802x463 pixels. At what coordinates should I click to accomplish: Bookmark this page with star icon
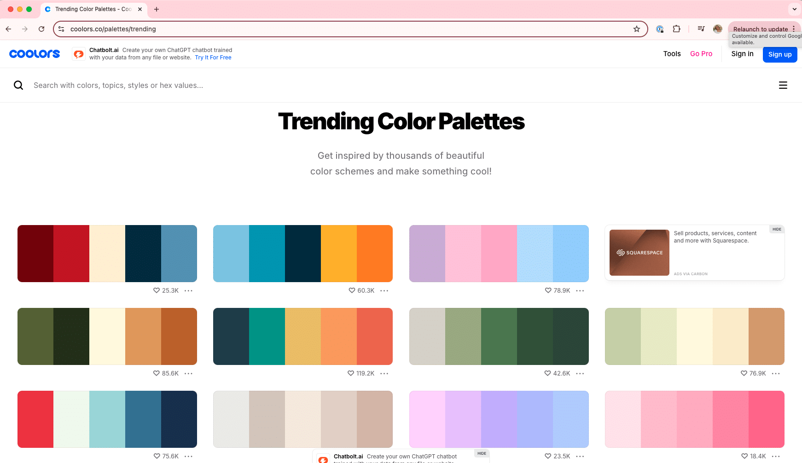click(x=637, y=29)
